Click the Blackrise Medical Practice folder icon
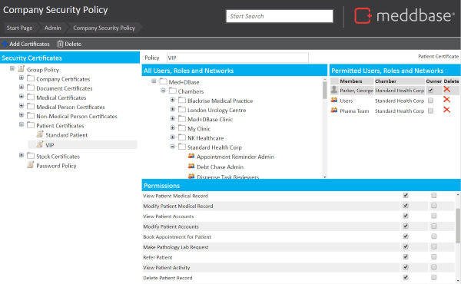The width and height of the screenshot is (461, 284). pos(182,101)
